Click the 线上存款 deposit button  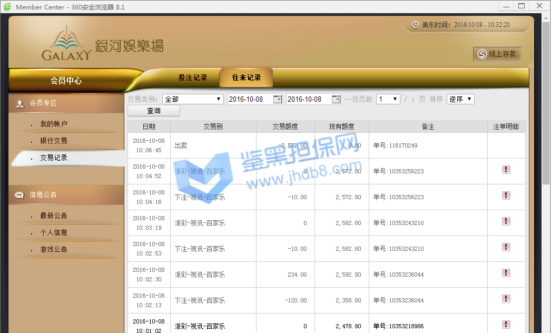click(x=497, y=54)
